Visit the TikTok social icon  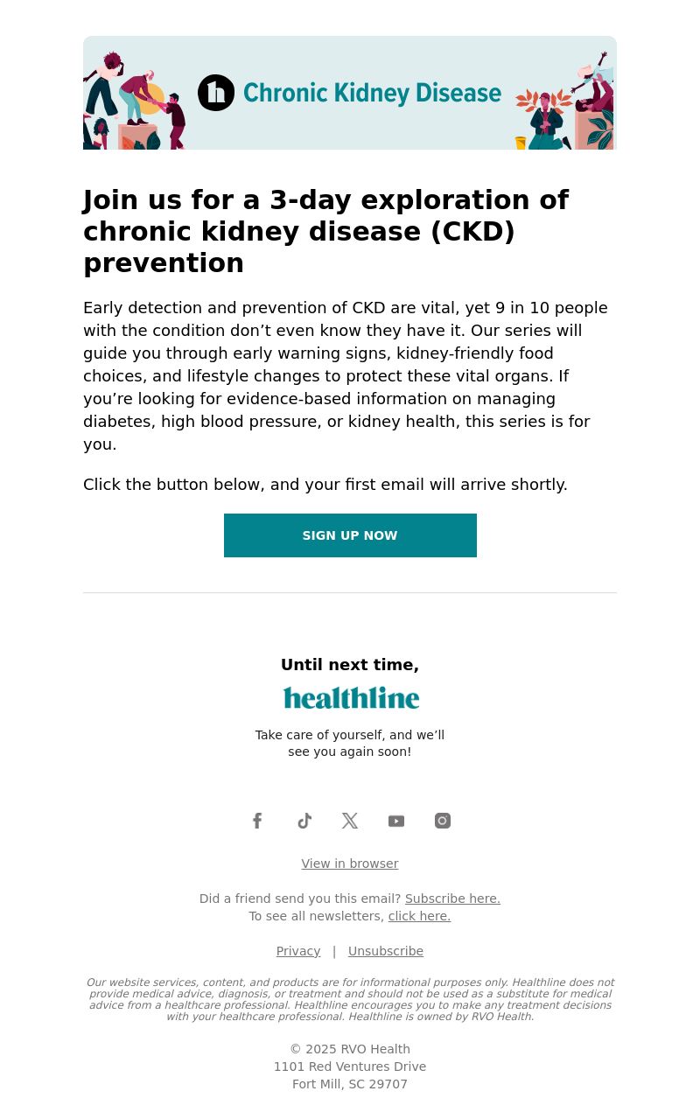pos(304,821)
